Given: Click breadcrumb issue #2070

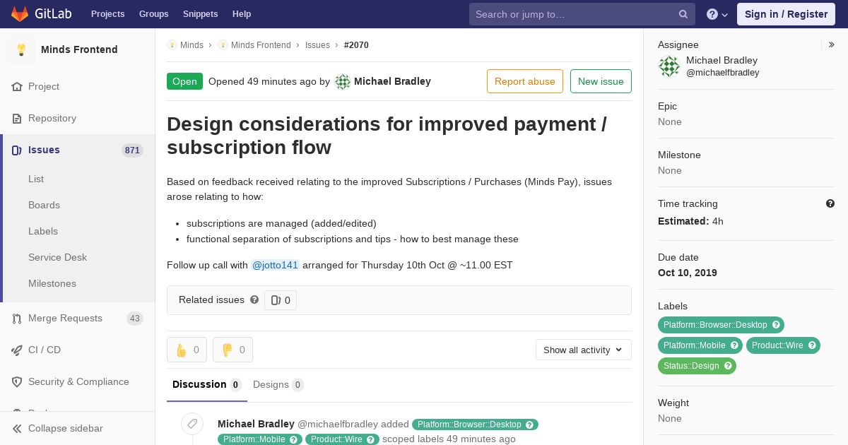Looking at the screenshot, I should coord(356,44).
